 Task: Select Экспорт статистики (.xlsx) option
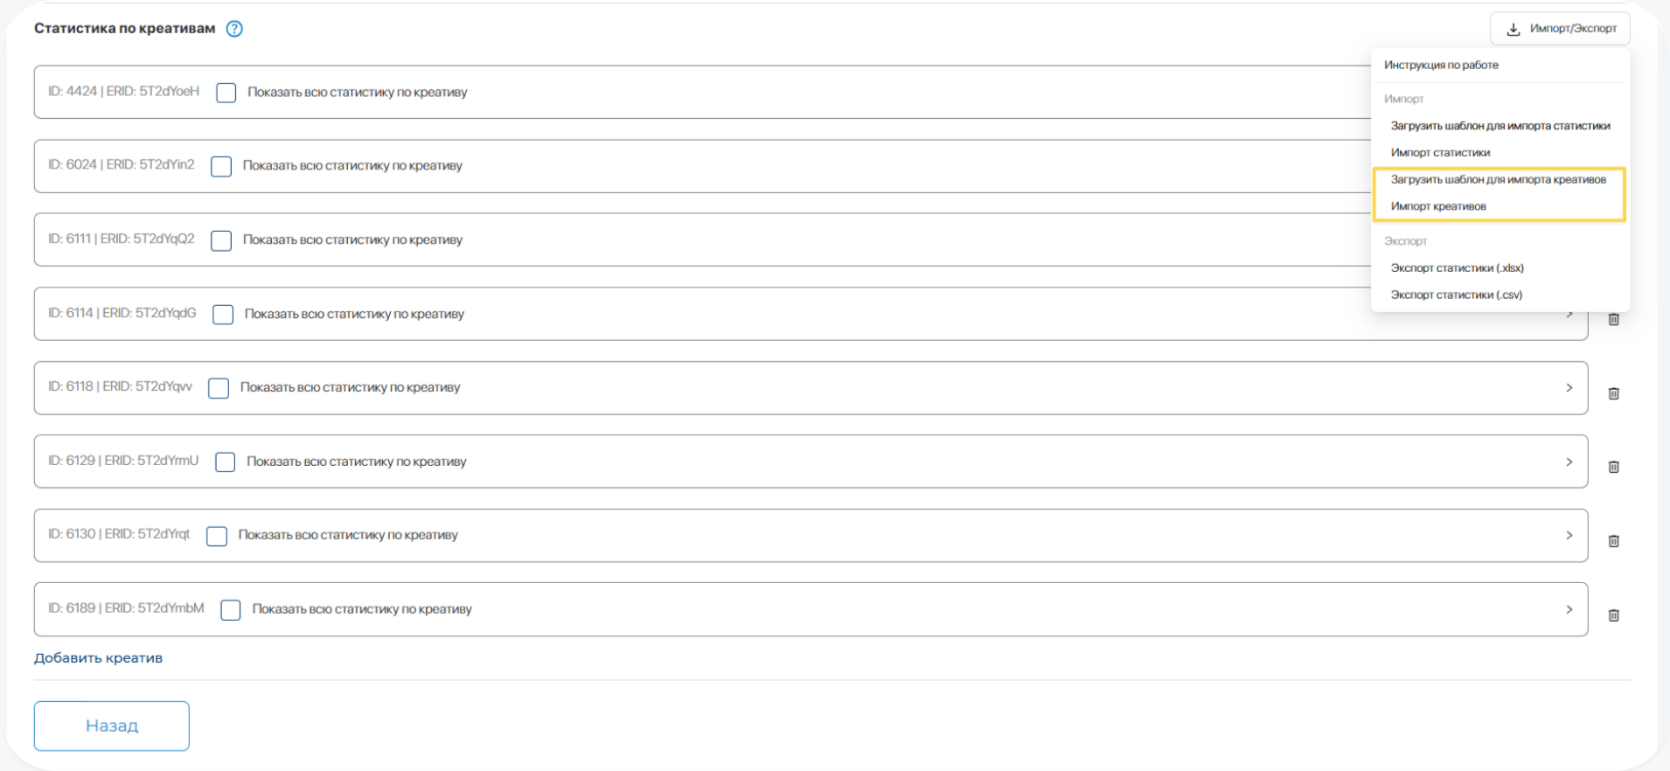click(1457, 268)
